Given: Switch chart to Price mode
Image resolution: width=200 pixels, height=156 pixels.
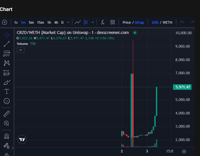Looking at the screenshot, I should click(127, 22).
